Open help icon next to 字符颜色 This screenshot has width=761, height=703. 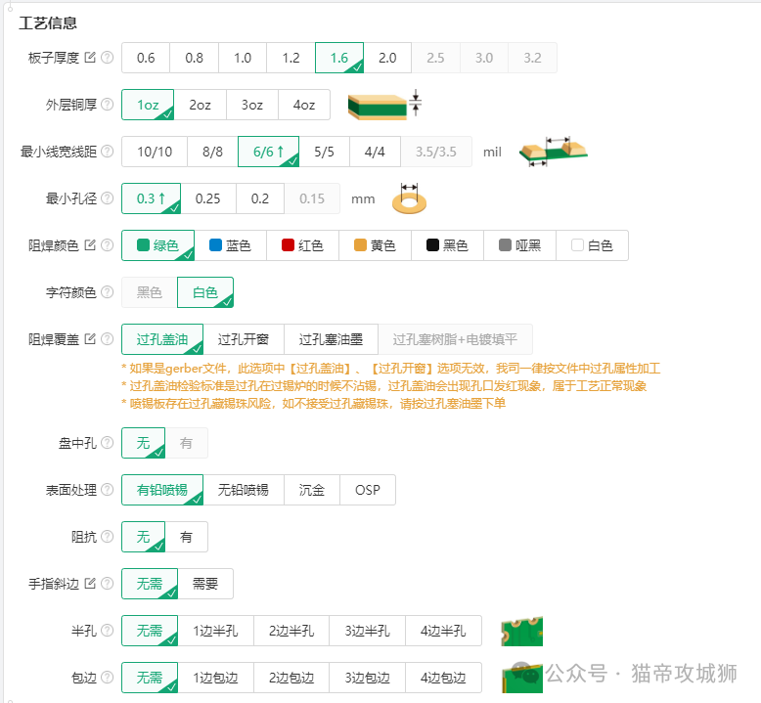(107, 292)
